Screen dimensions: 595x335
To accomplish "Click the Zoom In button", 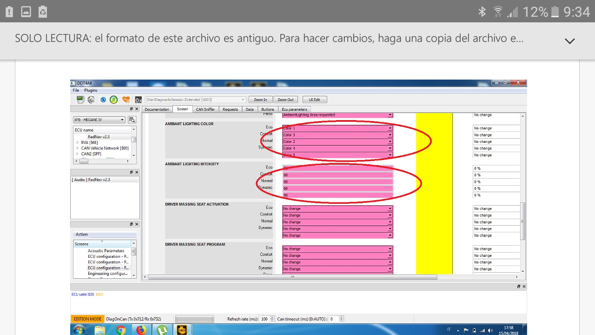I will 260,100.
